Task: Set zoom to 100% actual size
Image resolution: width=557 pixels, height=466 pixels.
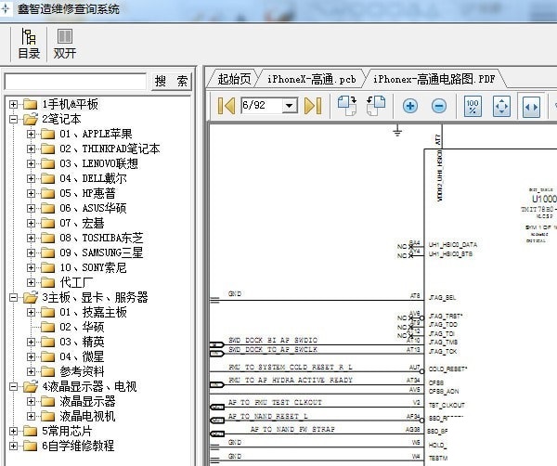Action: click(473, 106)
